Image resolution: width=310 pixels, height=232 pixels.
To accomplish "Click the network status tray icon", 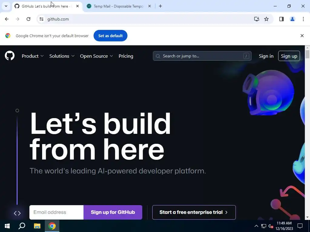I will tap(264, 226).
